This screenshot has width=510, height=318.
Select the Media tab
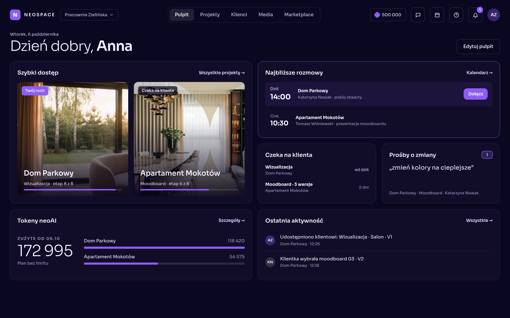pos(266,15)
